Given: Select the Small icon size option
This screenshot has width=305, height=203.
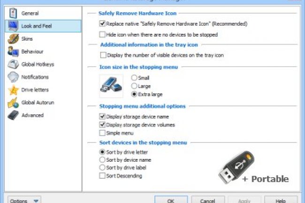Looking at the screenshot, I should click(135, 77).
